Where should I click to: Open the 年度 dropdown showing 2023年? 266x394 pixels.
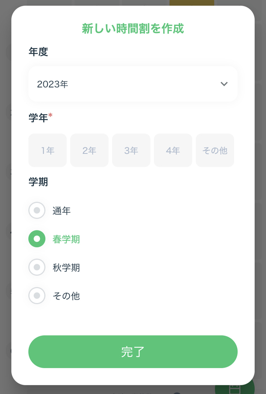click(x=133, y=84)
